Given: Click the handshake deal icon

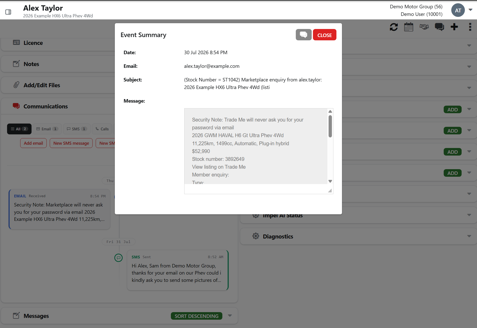Looking at the screenshot, I should click(424, 27).
